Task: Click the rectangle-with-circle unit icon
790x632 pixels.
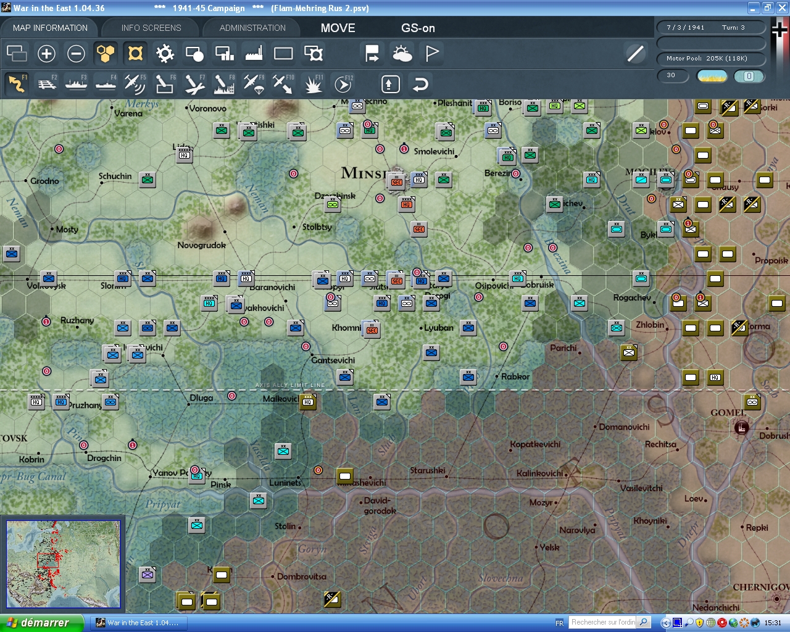Action: [194, 54]
